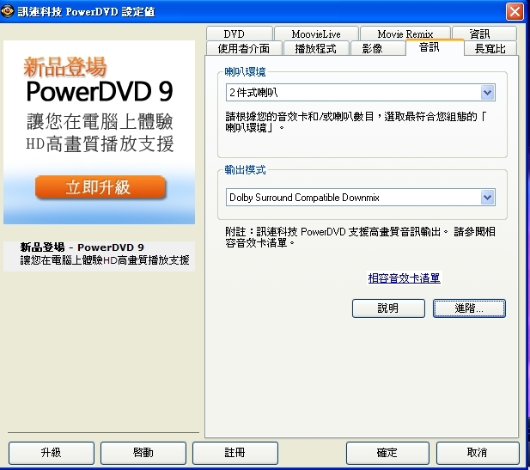This screenshot has height=470, width=530.
Task: Click the 新品登場 - PowerDVD 9 caption text
Action: (x=82, y=247)
